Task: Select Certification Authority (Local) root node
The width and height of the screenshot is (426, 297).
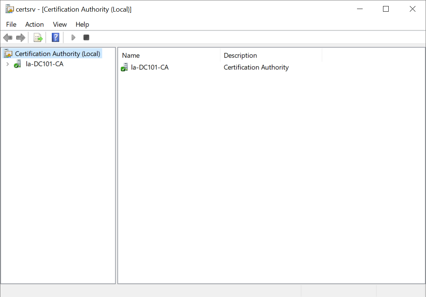Action: 57,54
